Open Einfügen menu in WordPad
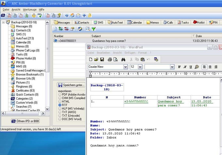This screenshot has height=155, width=222. point(130,53)
